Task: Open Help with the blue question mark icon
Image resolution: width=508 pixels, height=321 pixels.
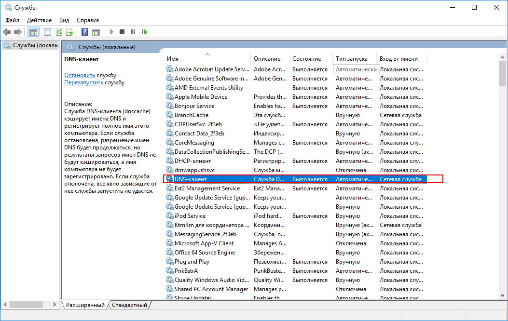Action: click(84, 32)
